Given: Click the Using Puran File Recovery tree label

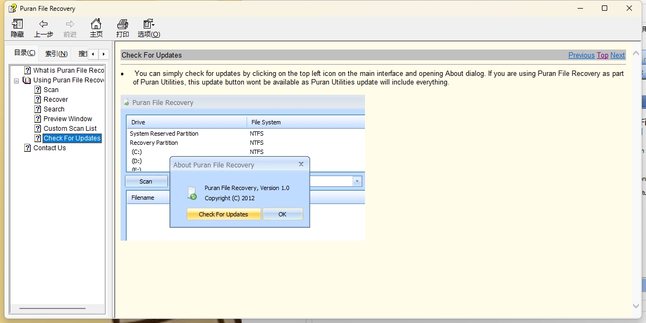Looking at the screenshot, I should point(68,80).
